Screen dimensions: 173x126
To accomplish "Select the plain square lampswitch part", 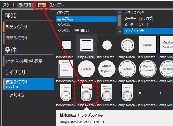I will [x=66, y=45].
